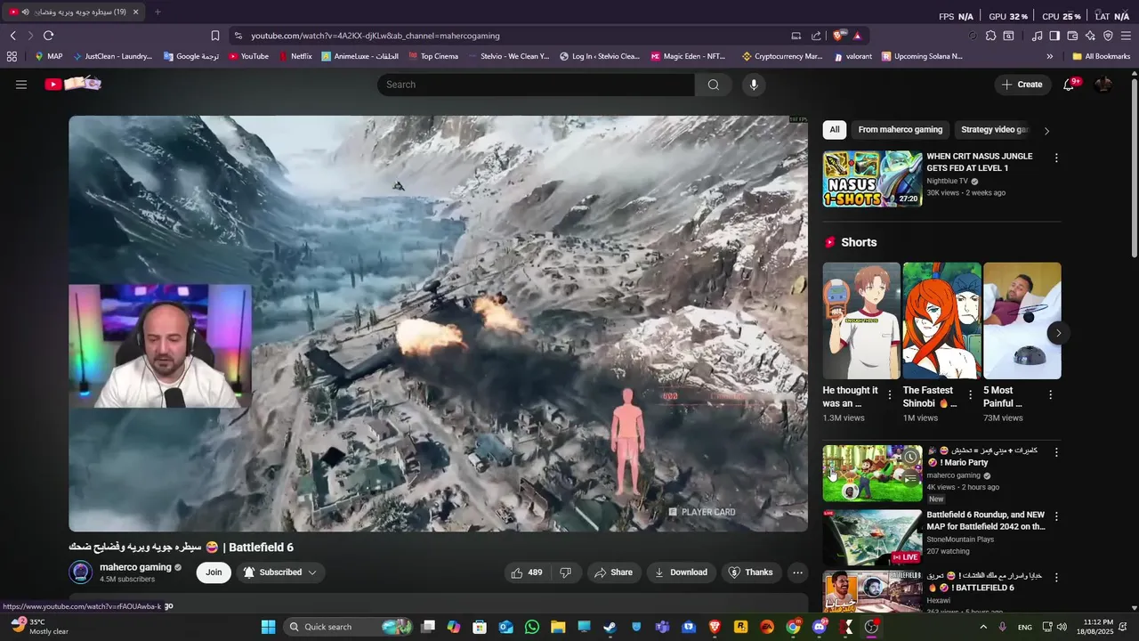
Task: Click the Create button
Action: point(1022,85)
